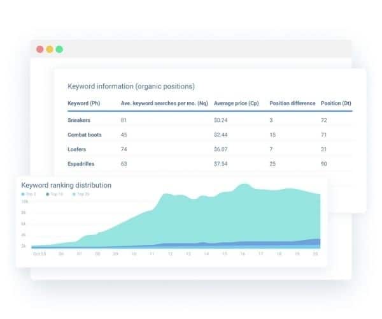This screenshot has height=319, width=382.
Task: Sort by the Keyword (Ph) column header
Action: point(84,103)
